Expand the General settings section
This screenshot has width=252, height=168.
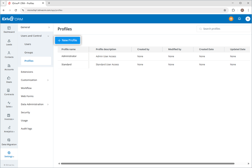point(25,27)
